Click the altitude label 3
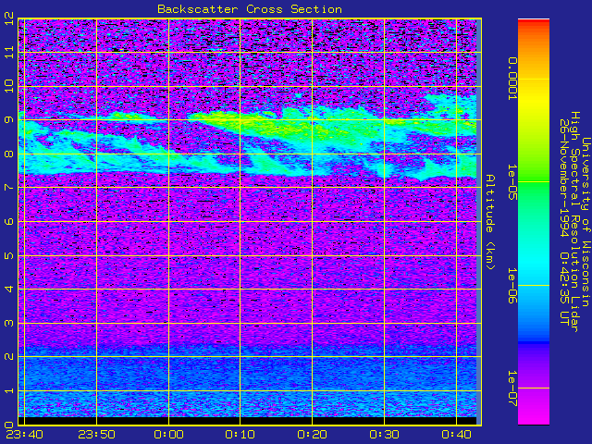Screen dimensions: 592x444 coord(10,323)
